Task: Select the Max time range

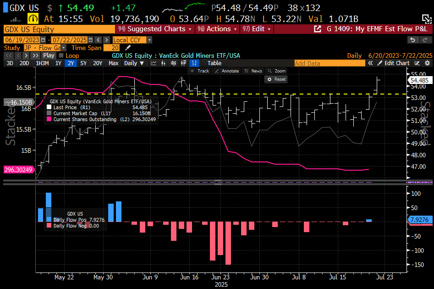Action: (114, 63)
